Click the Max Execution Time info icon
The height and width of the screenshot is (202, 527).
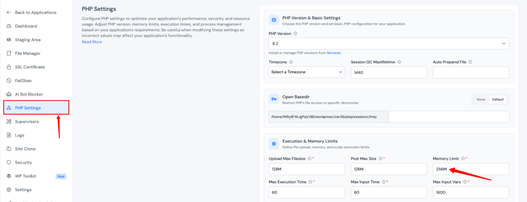(x=310, y=182)
